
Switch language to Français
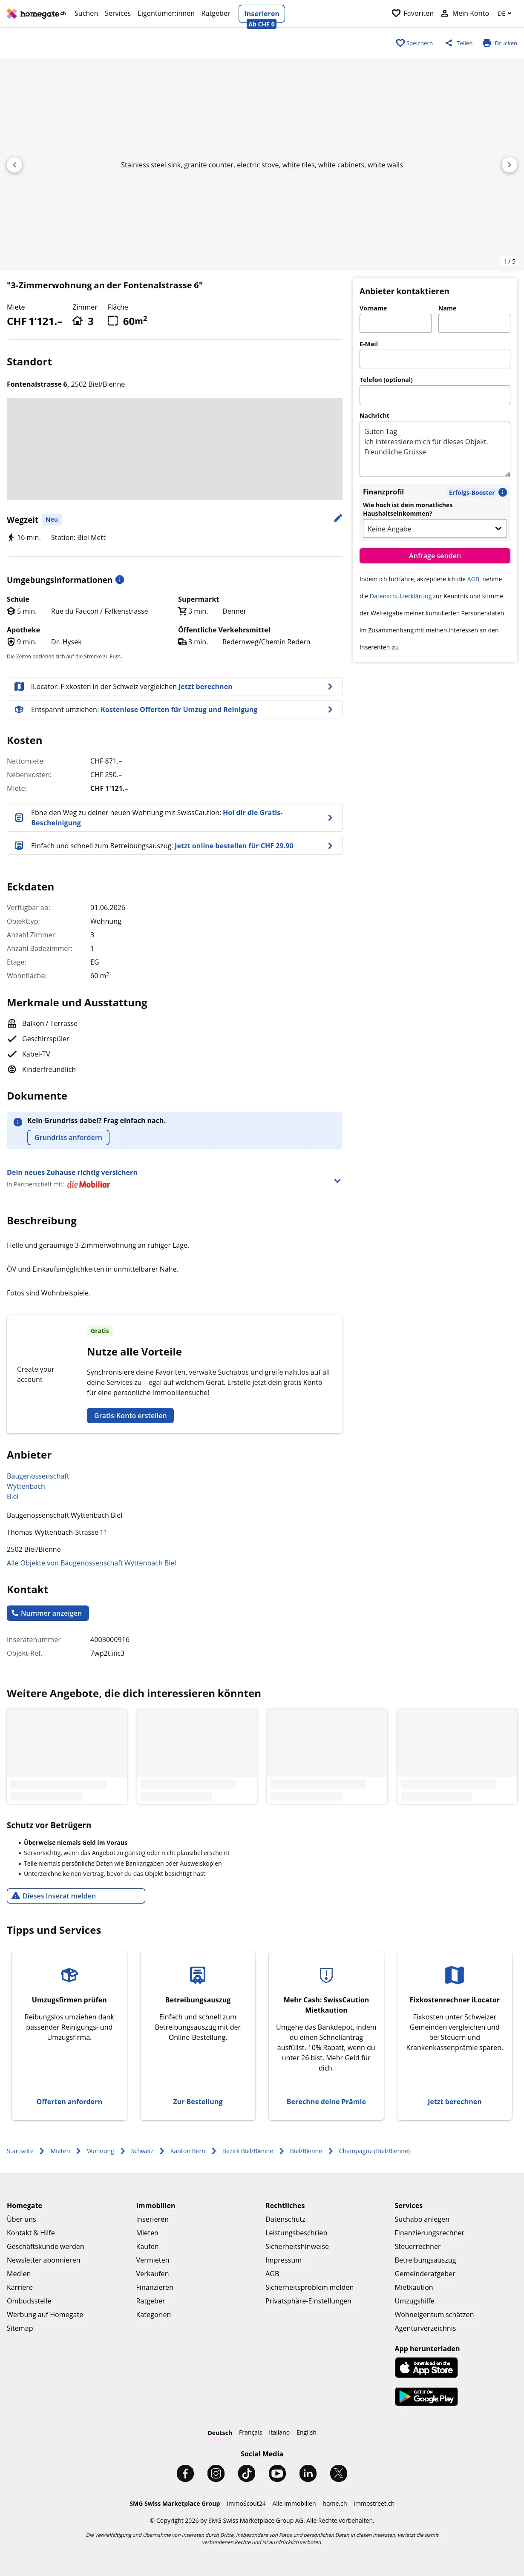tap(250, 2432)
